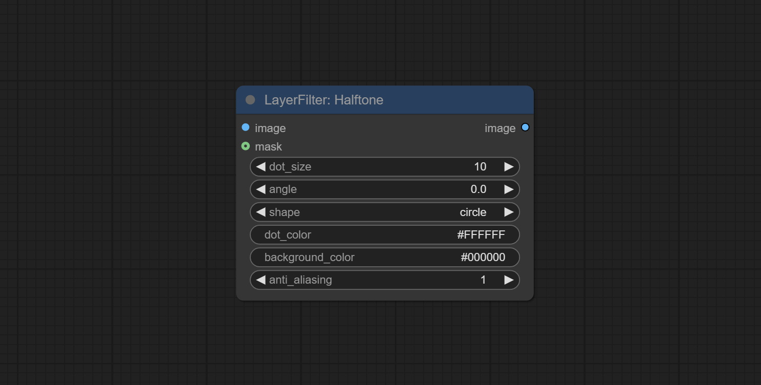Edit the background_color field #000000

tap(385, 257)
